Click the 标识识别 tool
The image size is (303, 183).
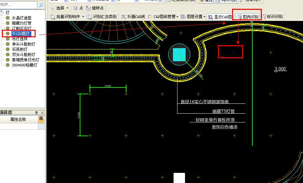[273, 16]
